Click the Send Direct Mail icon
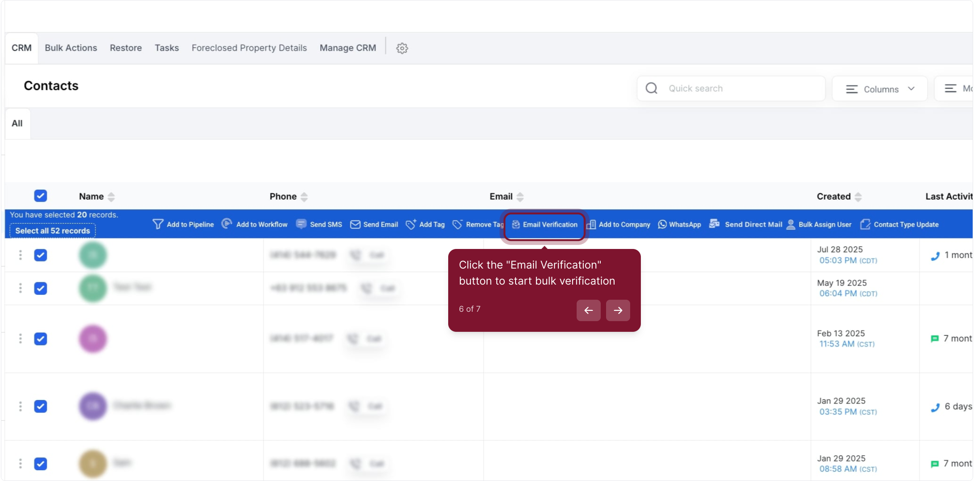This screenshot has width=974, height=481. pos(714,224)
